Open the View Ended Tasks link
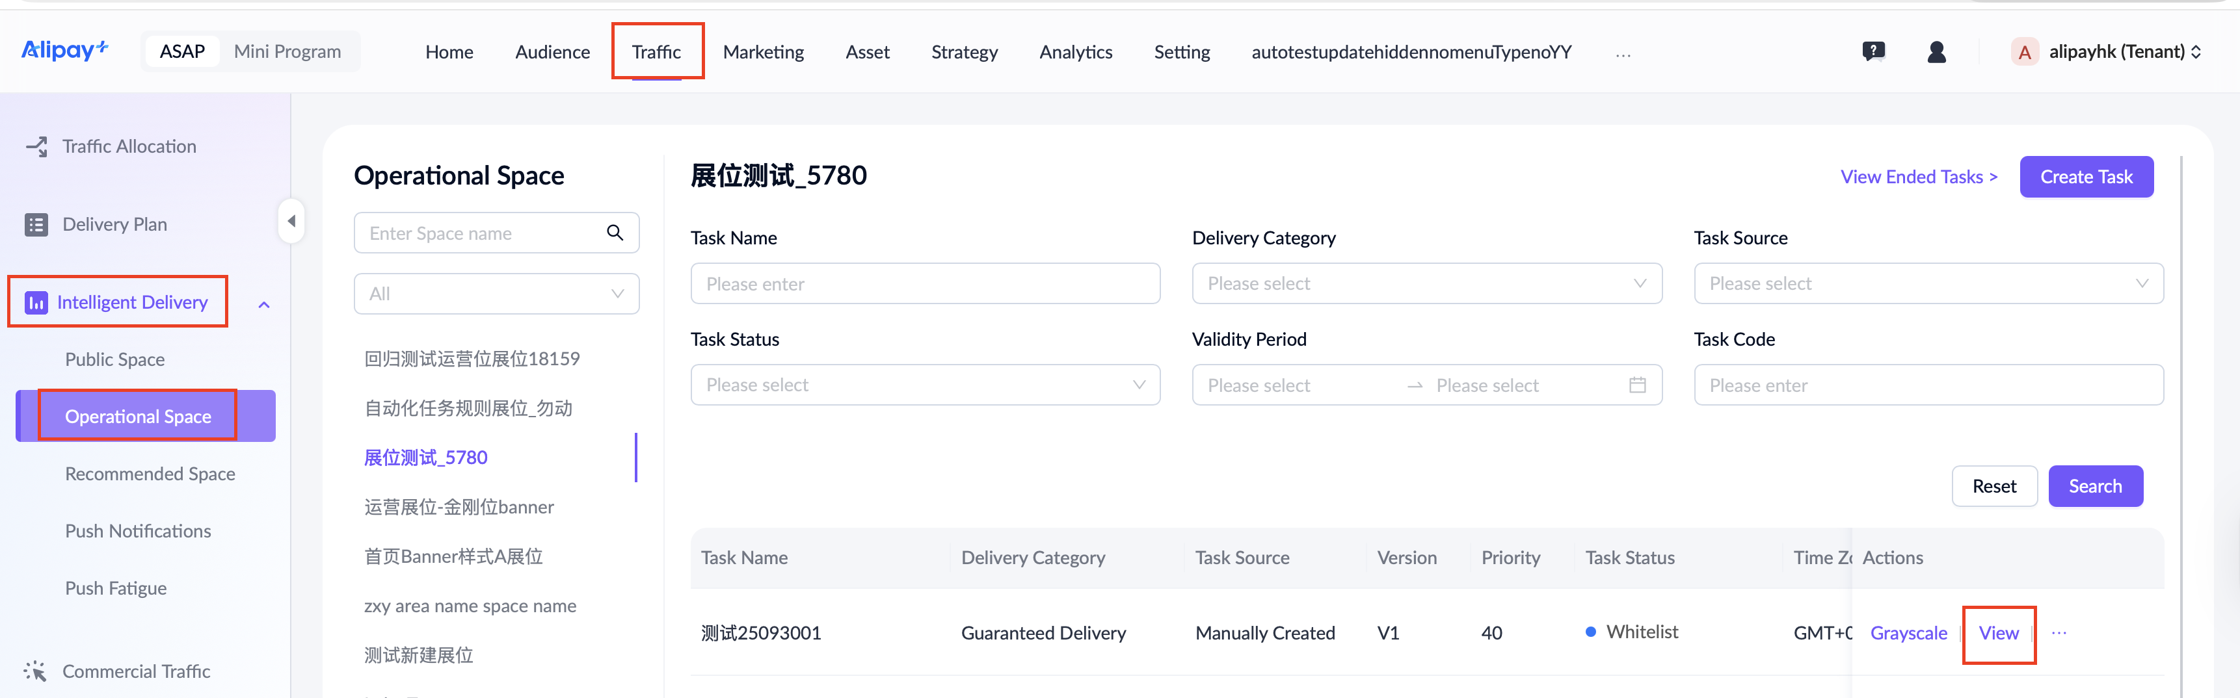The image size is (2240, 698). pos(1918,177)
